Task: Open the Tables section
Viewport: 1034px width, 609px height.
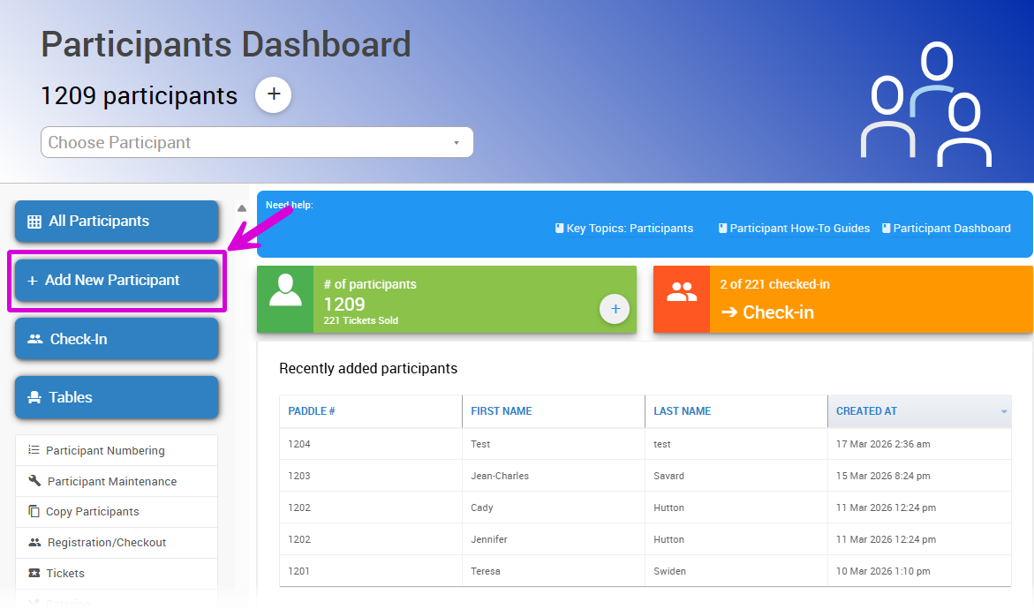Action: pyautogui.click(x=117, y=397)
